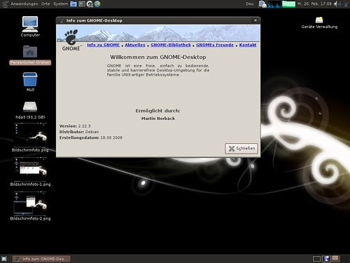Open the Orte menu
Viewport: 350px width, 263px height.
[x=45, y=4]
